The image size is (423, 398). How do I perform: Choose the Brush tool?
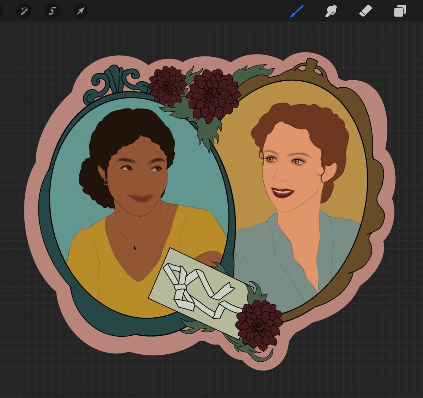click(297, 11)
